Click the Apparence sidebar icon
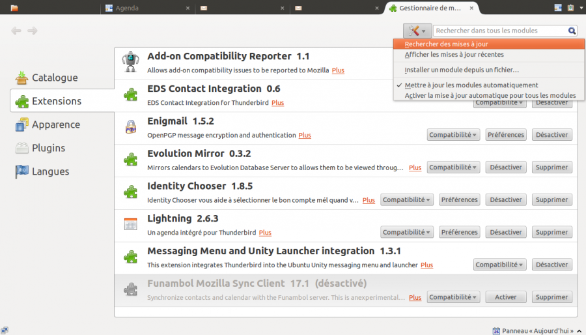 coord(21,124)
